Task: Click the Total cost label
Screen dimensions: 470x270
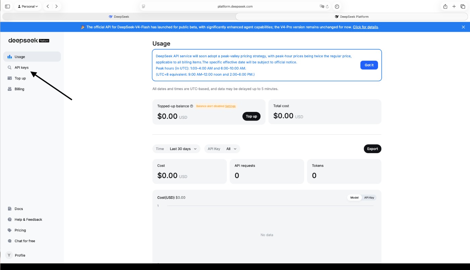Action: 281,106
